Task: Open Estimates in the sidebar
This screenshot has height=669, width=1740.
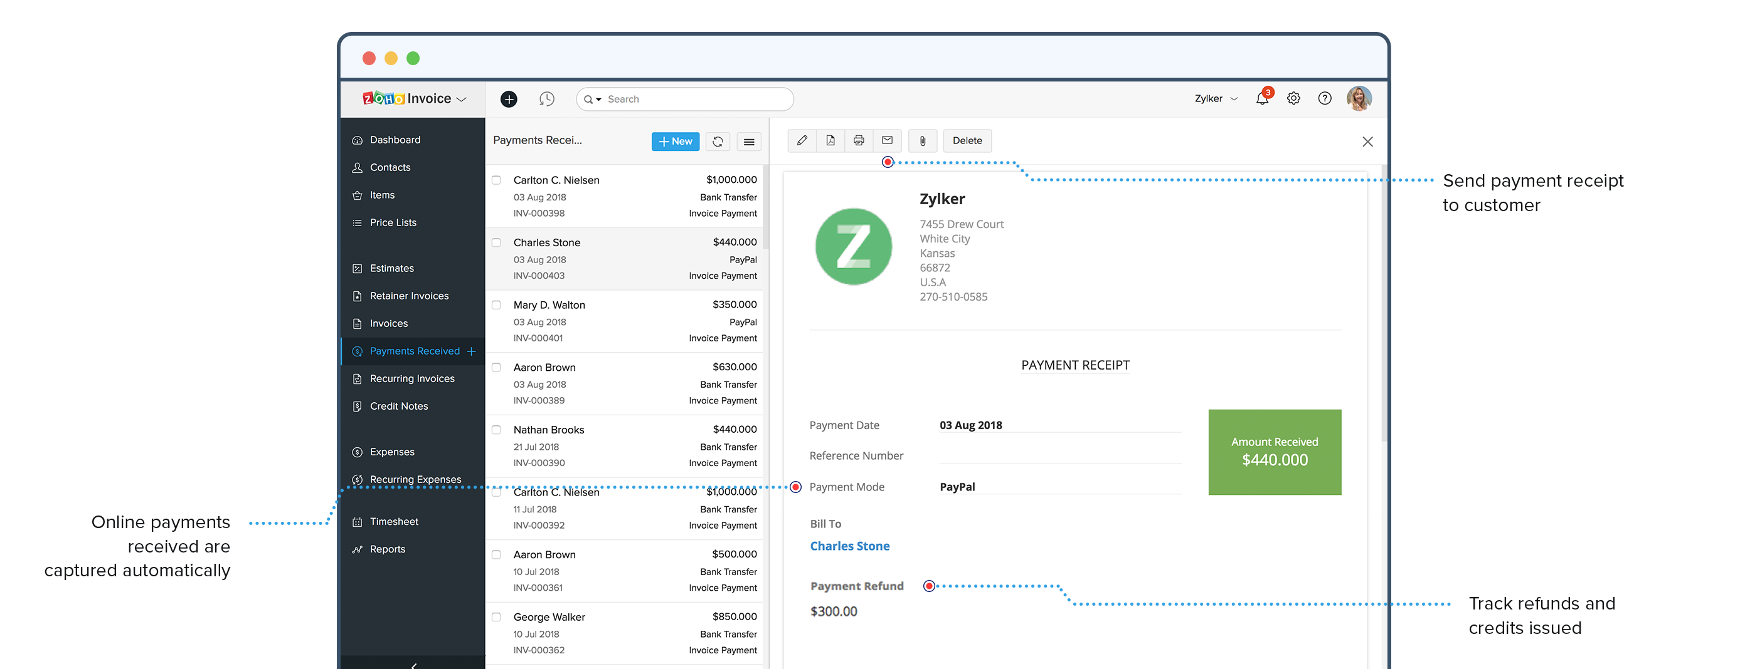Action: (x=413, y=268)
